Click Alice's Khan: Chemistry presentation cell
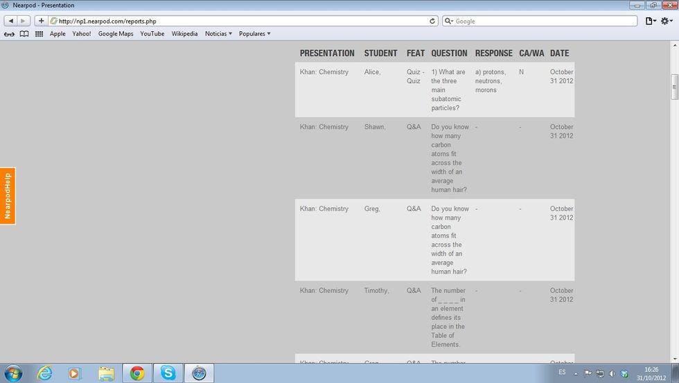The image size is (679, 383). tap(324, 72)
